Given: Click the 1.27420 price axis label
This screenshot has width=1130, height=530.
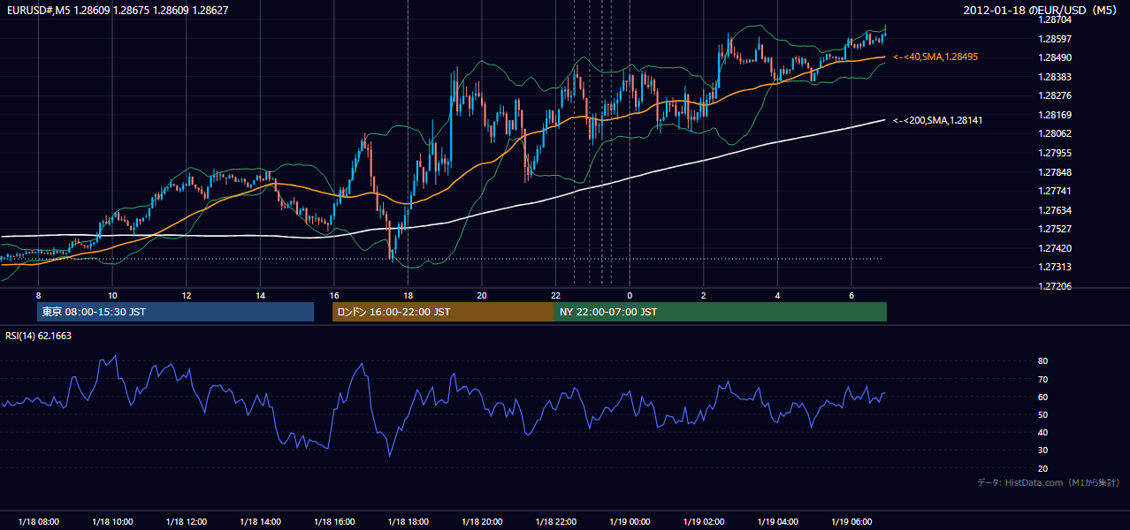Looking at the screenshot, I should click(x=1055, y=248).
